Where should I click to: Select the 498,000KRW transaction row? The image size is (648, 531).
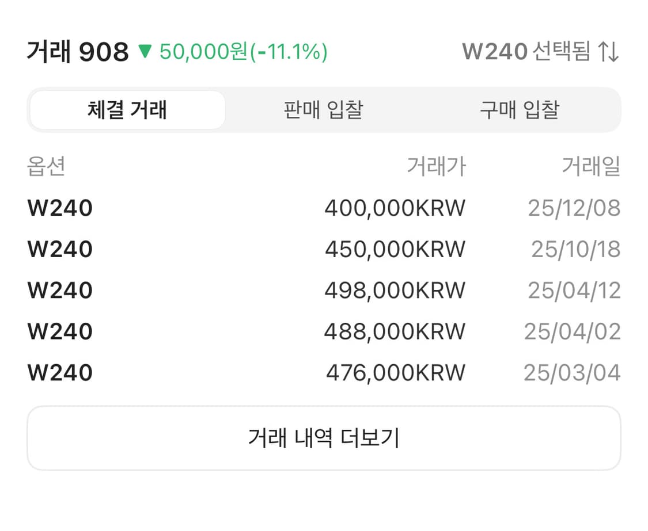pos(396,290)
